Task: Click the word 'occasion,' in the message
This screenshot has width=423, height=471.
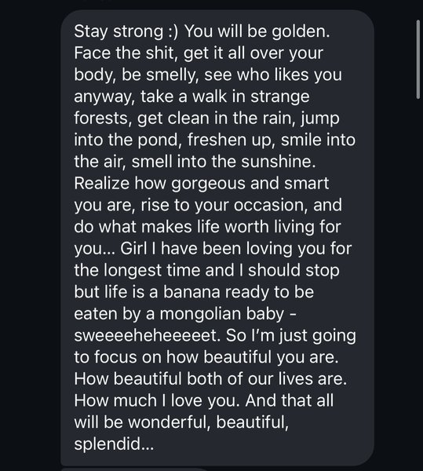Action: click(271, 206)
